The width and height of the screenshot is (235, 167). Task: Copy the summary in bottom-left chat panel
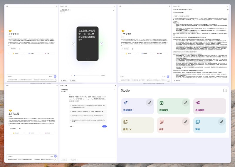click(x=20, y=128)
